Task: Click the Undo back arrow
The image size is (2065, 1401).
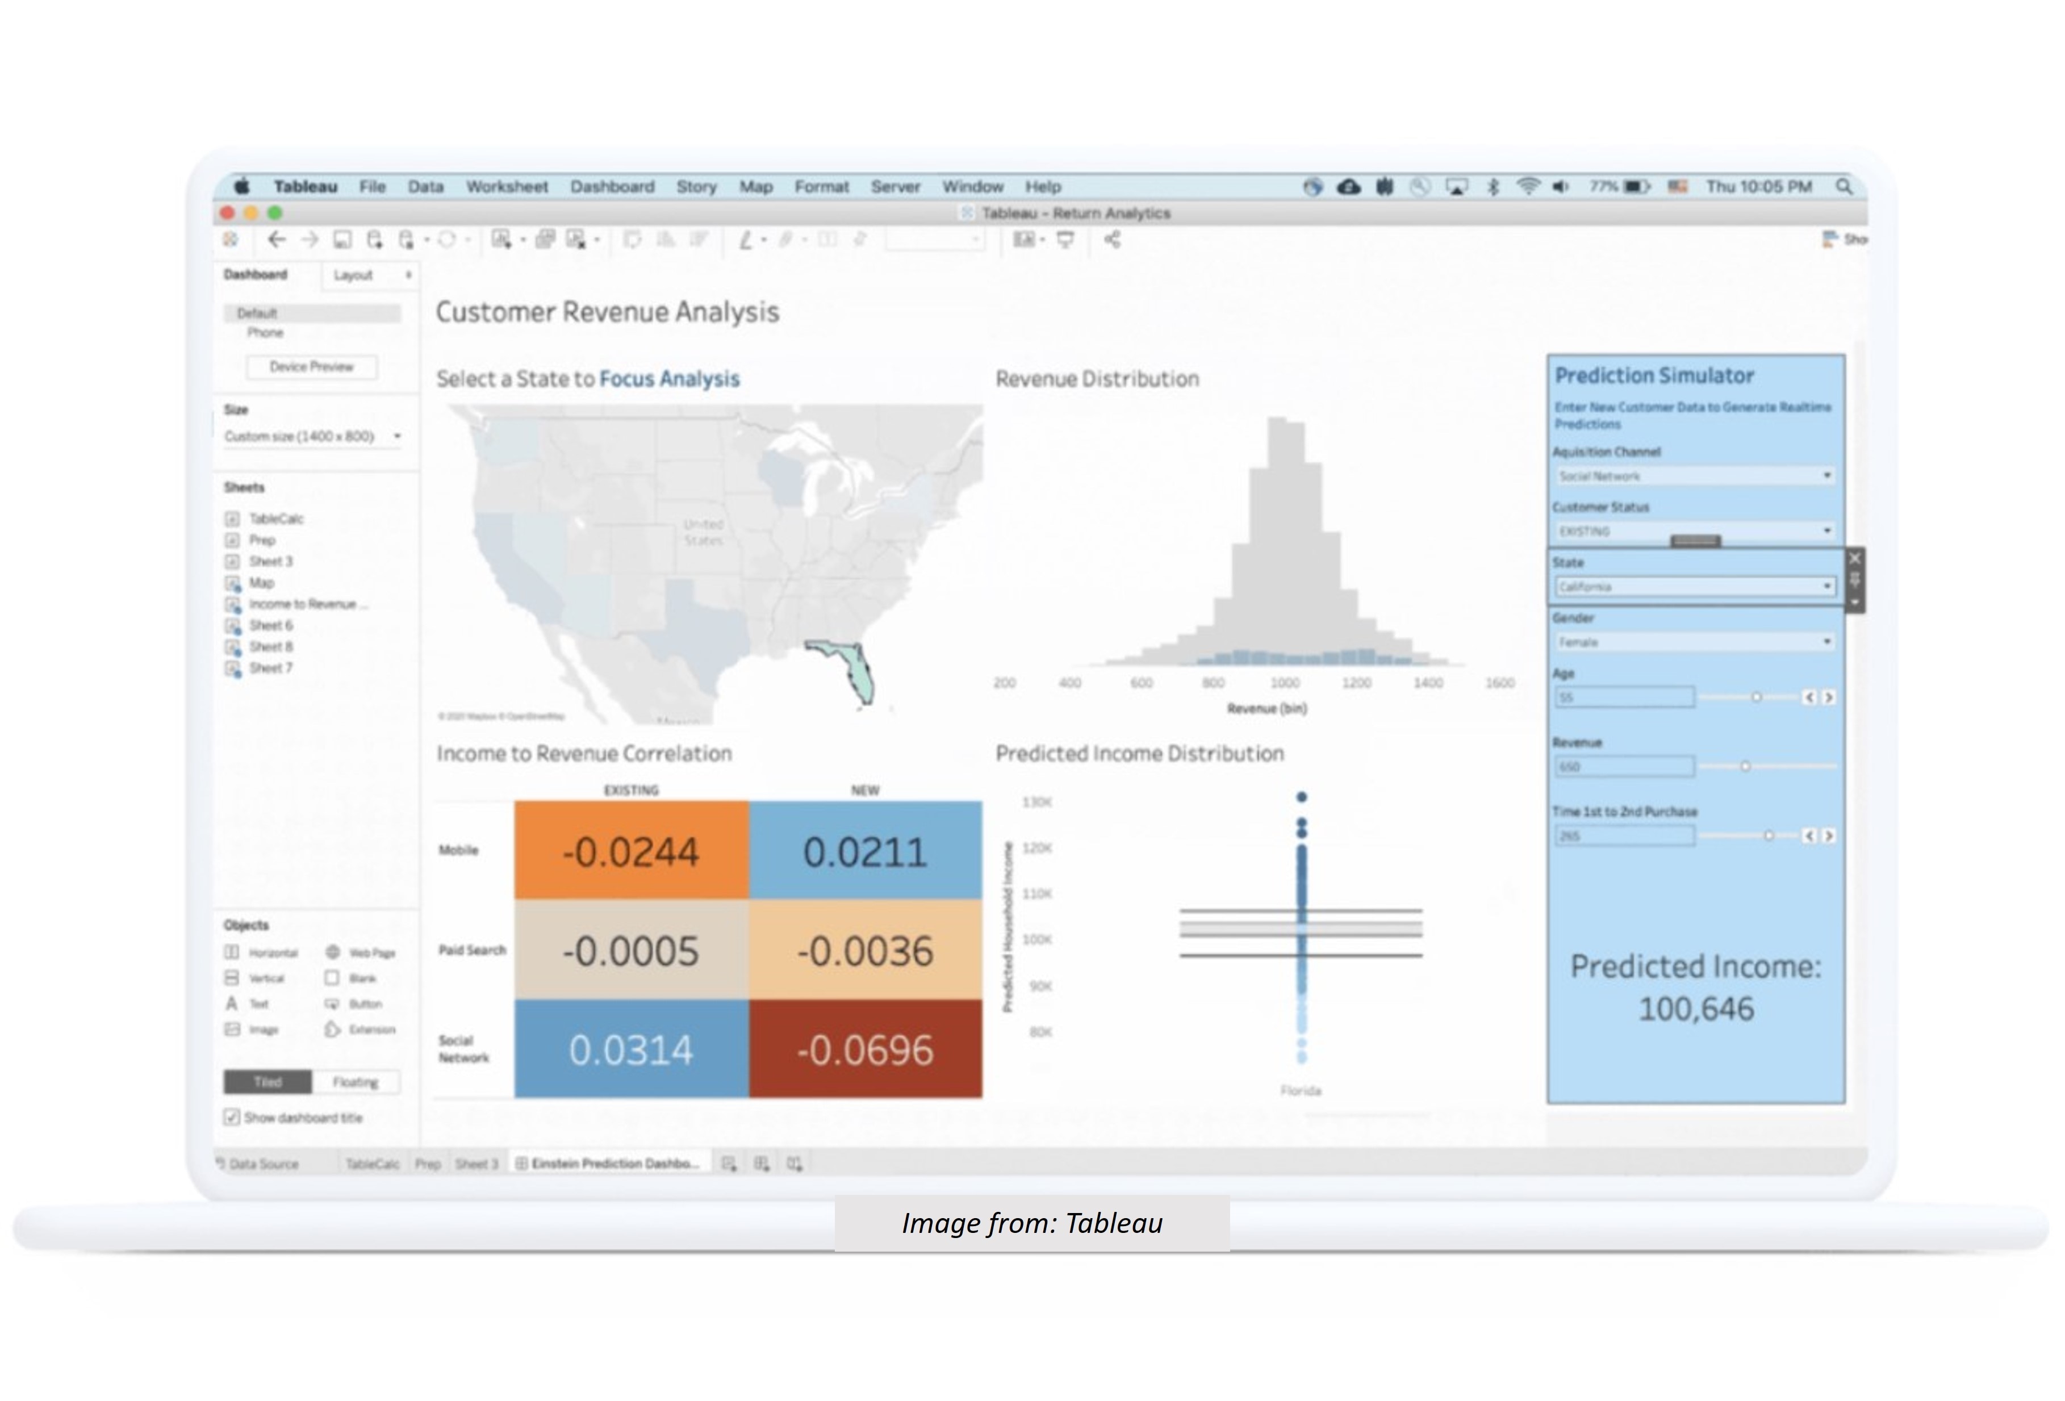Action: pyautogui.click(x=277, y=239)
